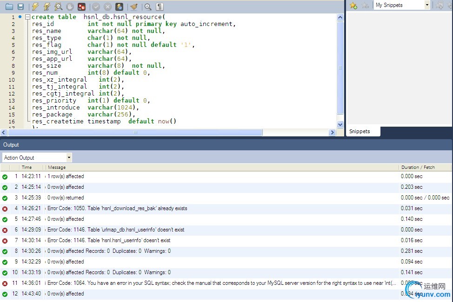Click the editor vertical scrollbar up arrow
The width and height of the screenshot is (453, 302).
coord(340,17)
